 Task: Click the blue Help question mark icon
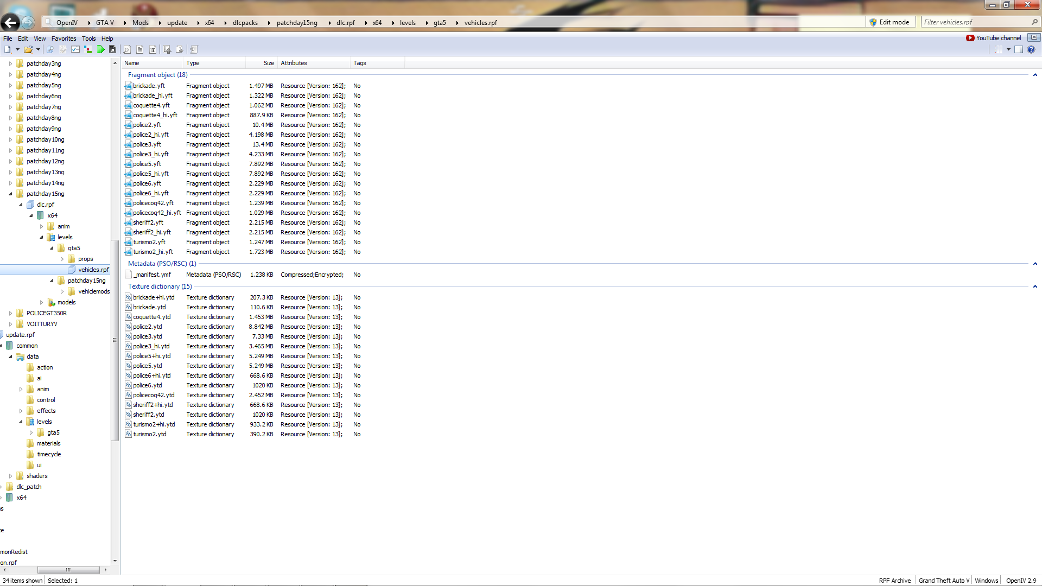pos(1031,49)
